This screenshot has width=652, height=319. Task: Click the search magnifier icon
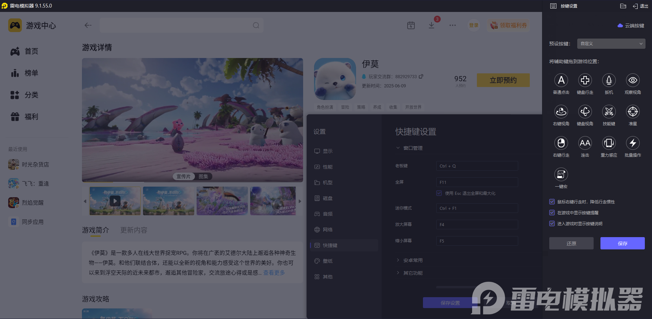[256, 25]
